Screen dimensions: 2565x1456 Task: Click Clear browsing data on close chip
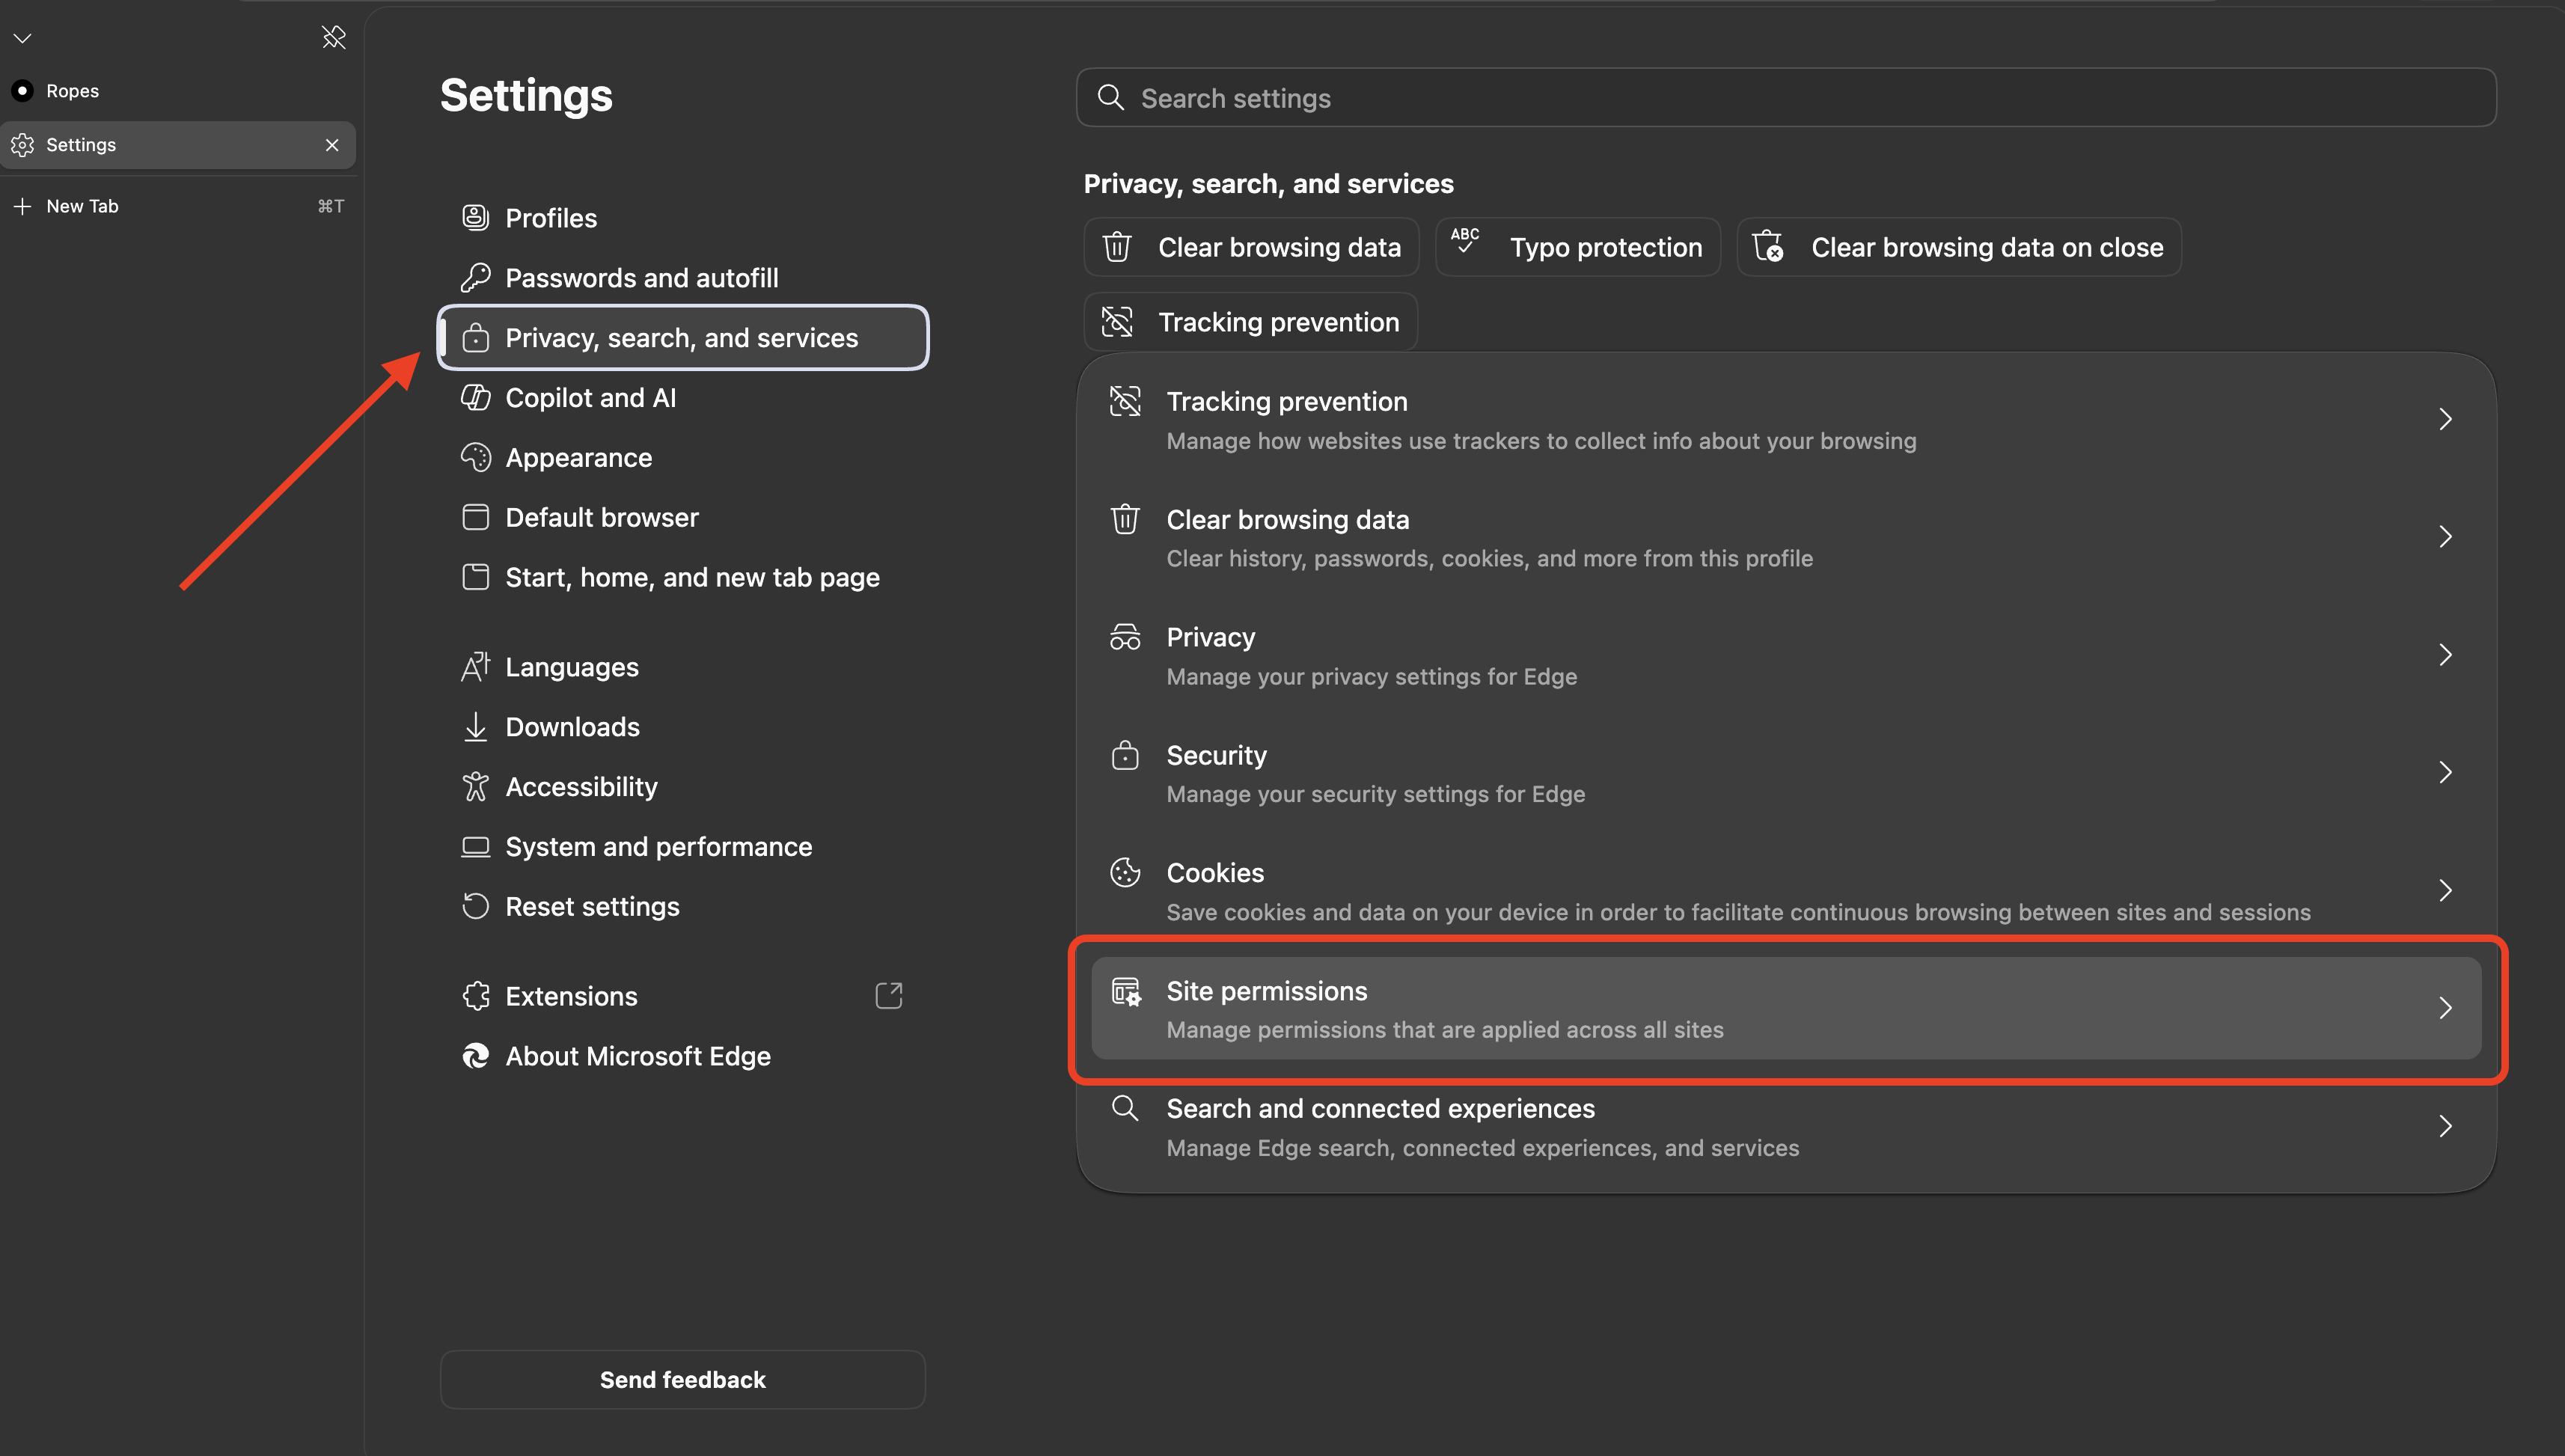(1959, 247)
